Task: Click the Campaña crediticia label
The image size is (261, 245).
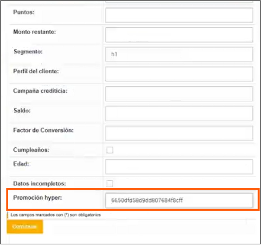Action: 40,91
